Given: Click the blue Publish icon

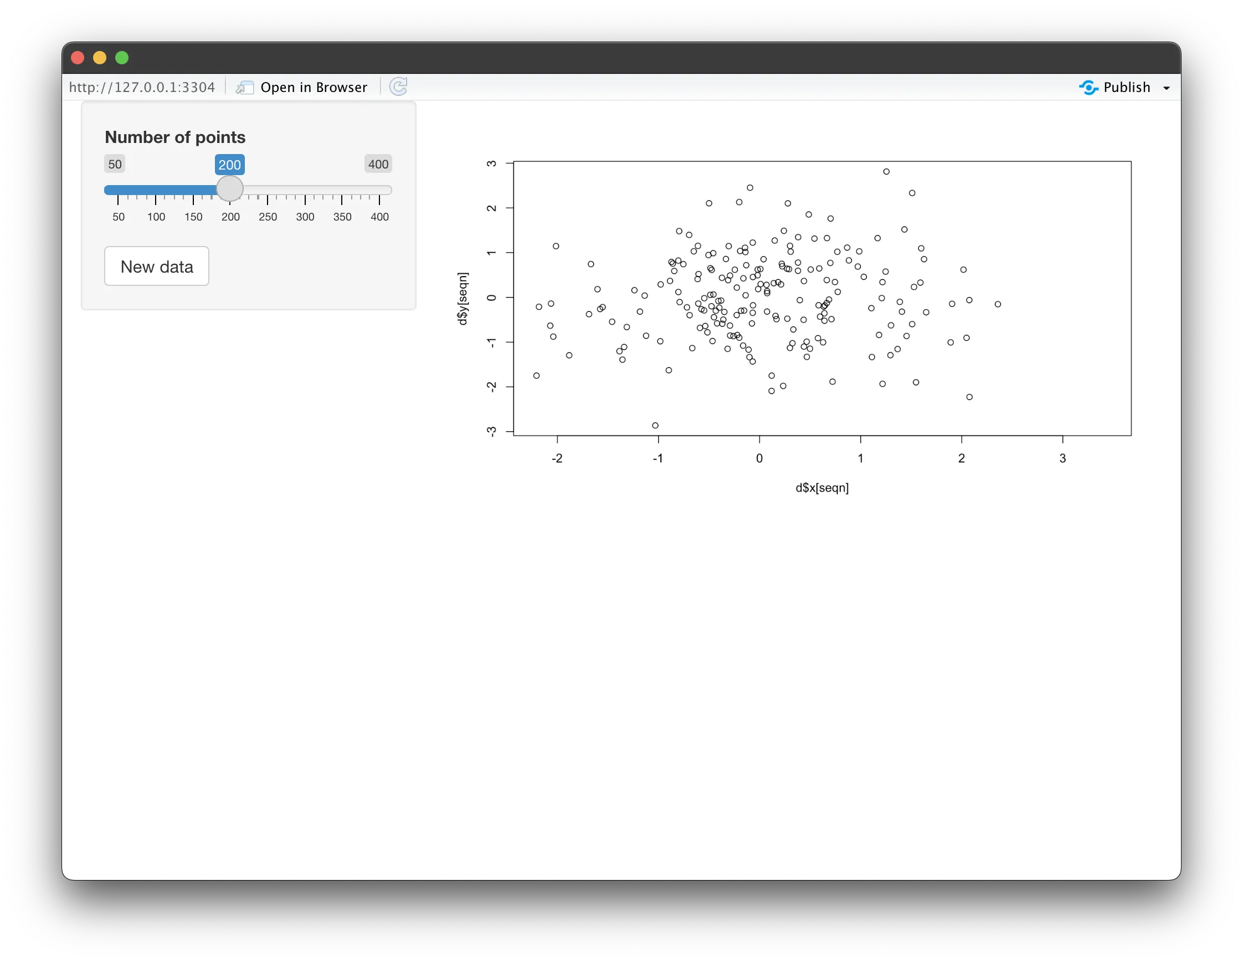Looking at the screenshot, I should point(1088,87).
